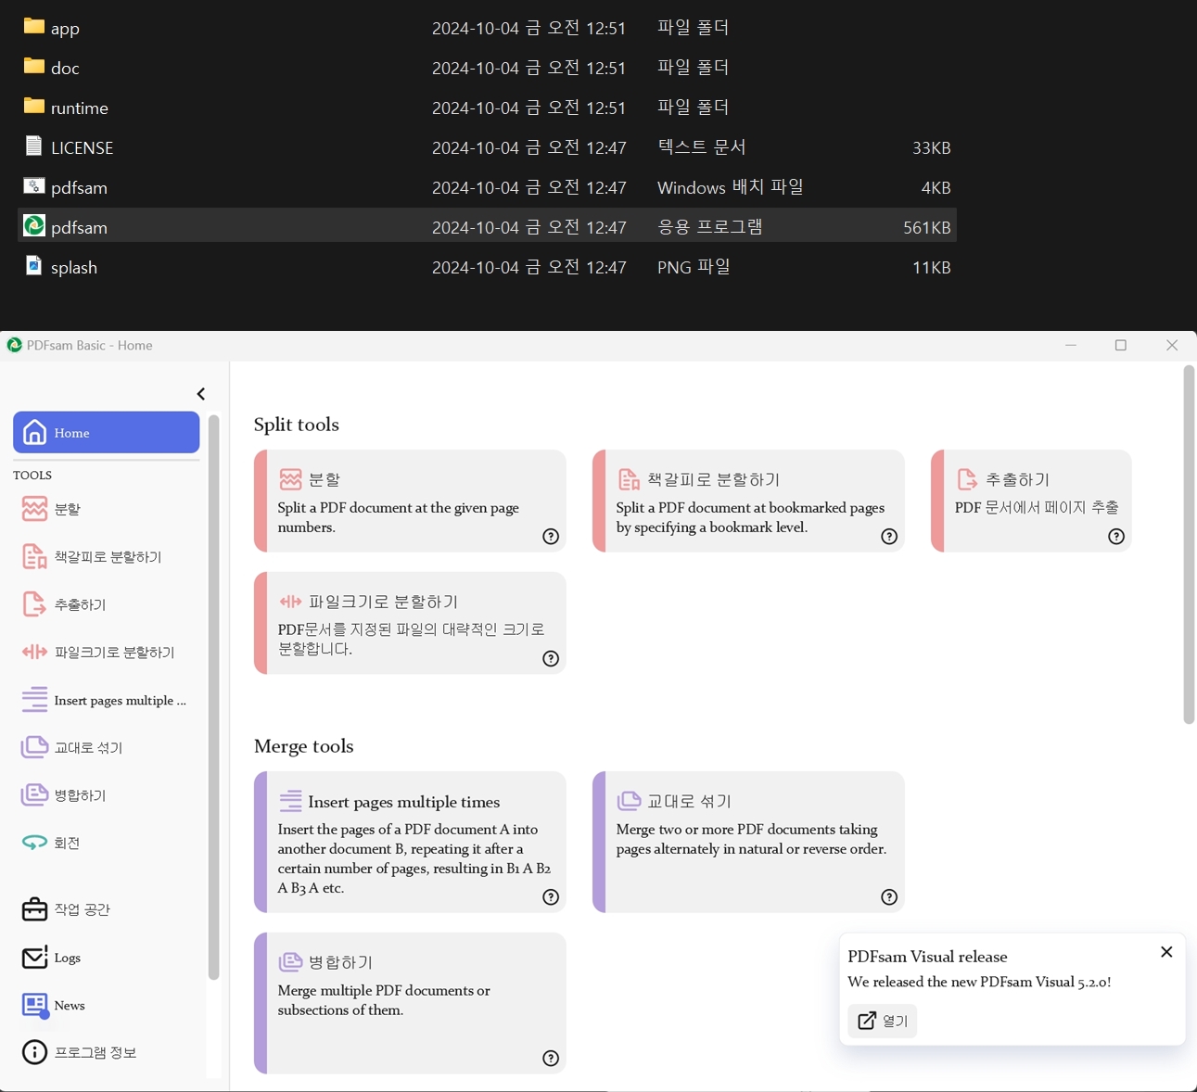Select the app folder in the file list
The width and height of the screenshot is (1197, 1092).
[x=487, y=28]
